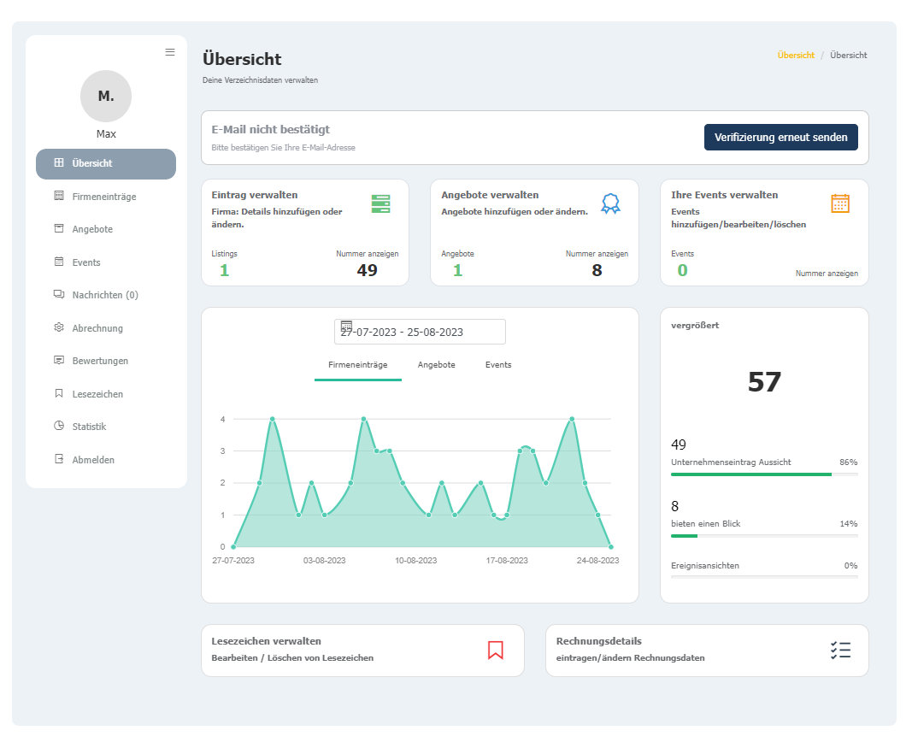This screenshot has width=912, height=748.
Task: Click the orange Übersicht breadcrumb link
Action: [x=796, y=55]
